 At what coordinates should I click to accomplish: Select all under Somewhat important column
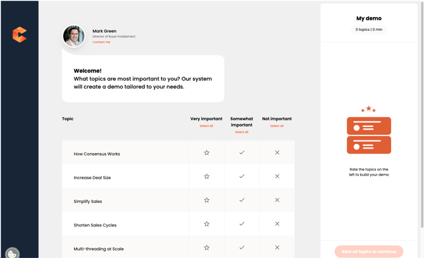pyautogui.click(x=242, y=132)
